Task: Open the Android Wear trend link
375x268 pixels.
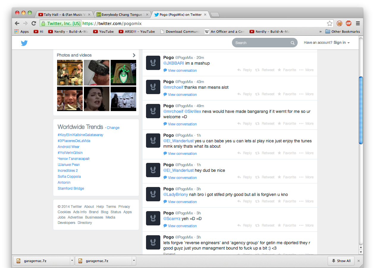Action: pyautogui.click(x=68, y=147)
